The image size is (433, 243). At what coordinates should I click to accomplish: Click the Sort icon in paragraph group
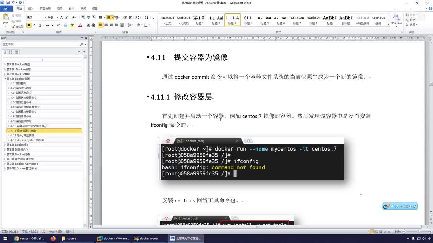point(146,17)
